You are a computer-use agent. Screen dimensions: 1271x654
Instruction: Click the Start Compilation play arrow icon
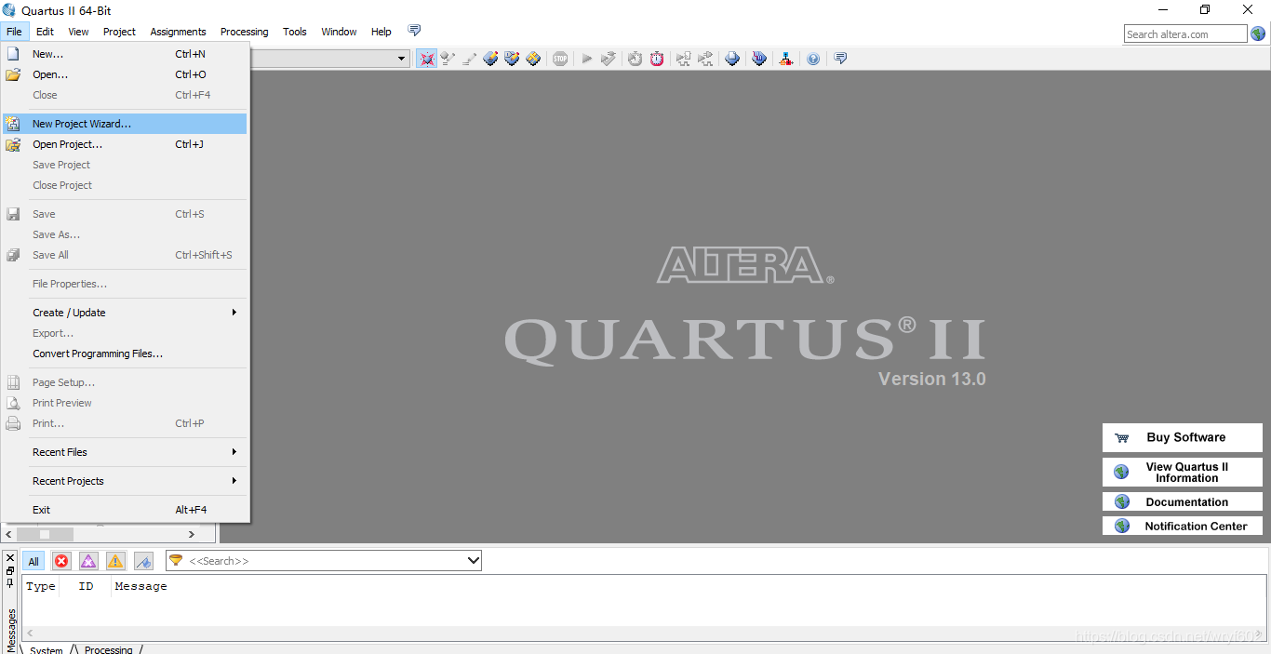coord(587,59)
